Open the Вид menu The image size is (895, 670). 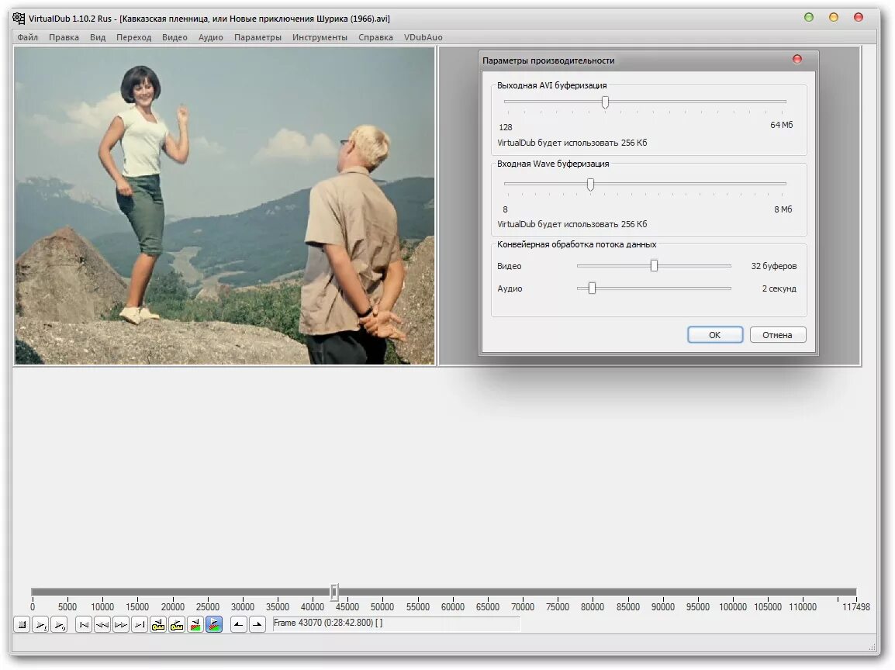[x=98, y=37]
